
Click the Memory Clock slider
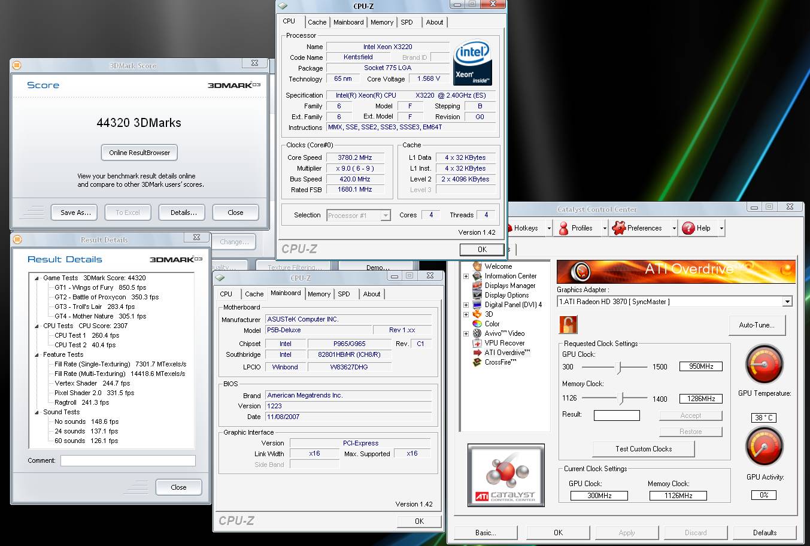tap(622, 398)
